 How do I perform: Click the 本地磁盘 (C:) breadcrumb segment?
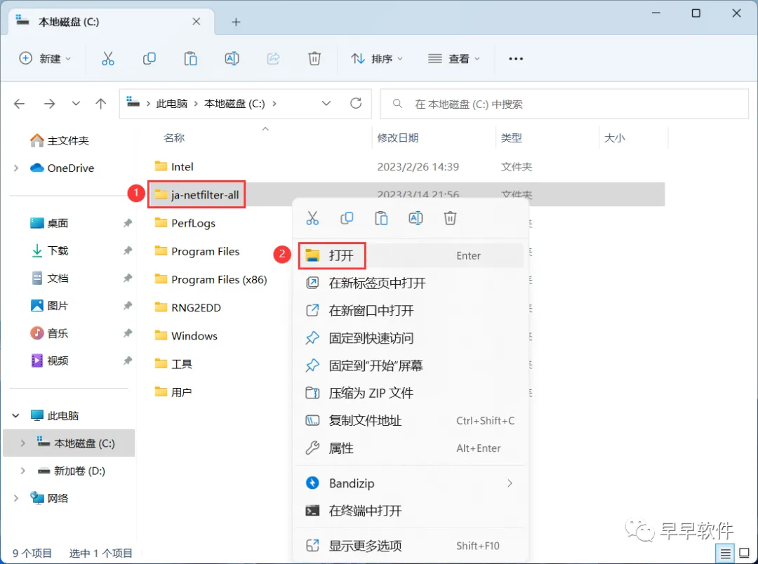tap(234, 104)
